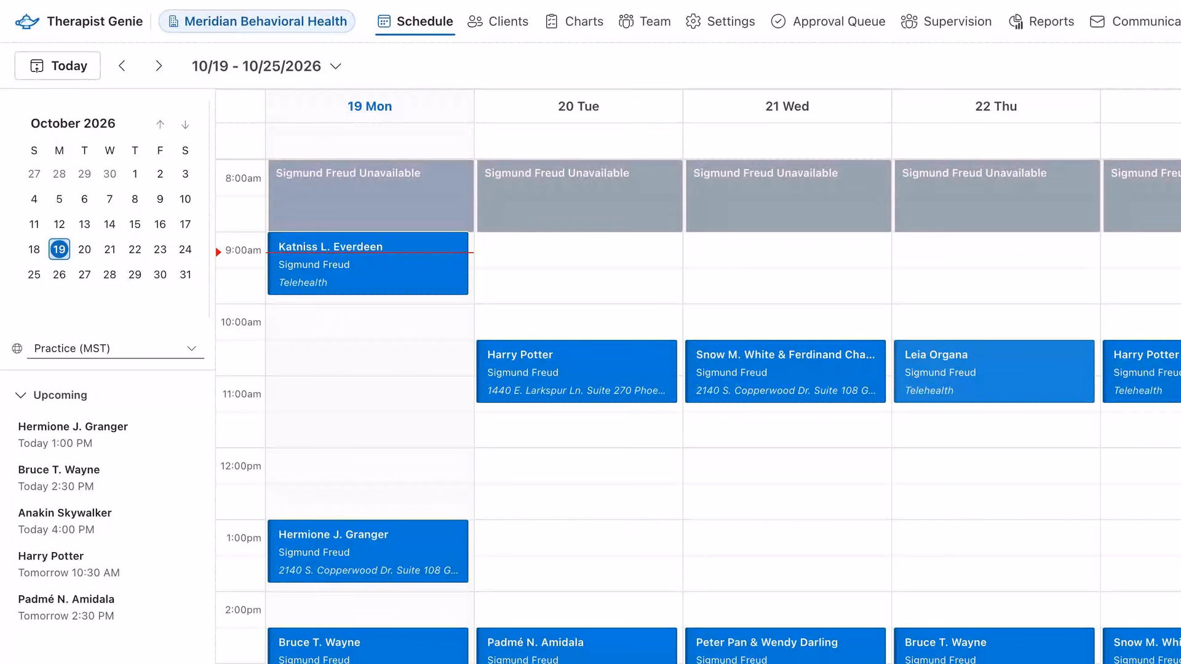Open Peter Pan & Wendy Darling appointment
Screen dimensions: 1181x664
pos(785,646)
